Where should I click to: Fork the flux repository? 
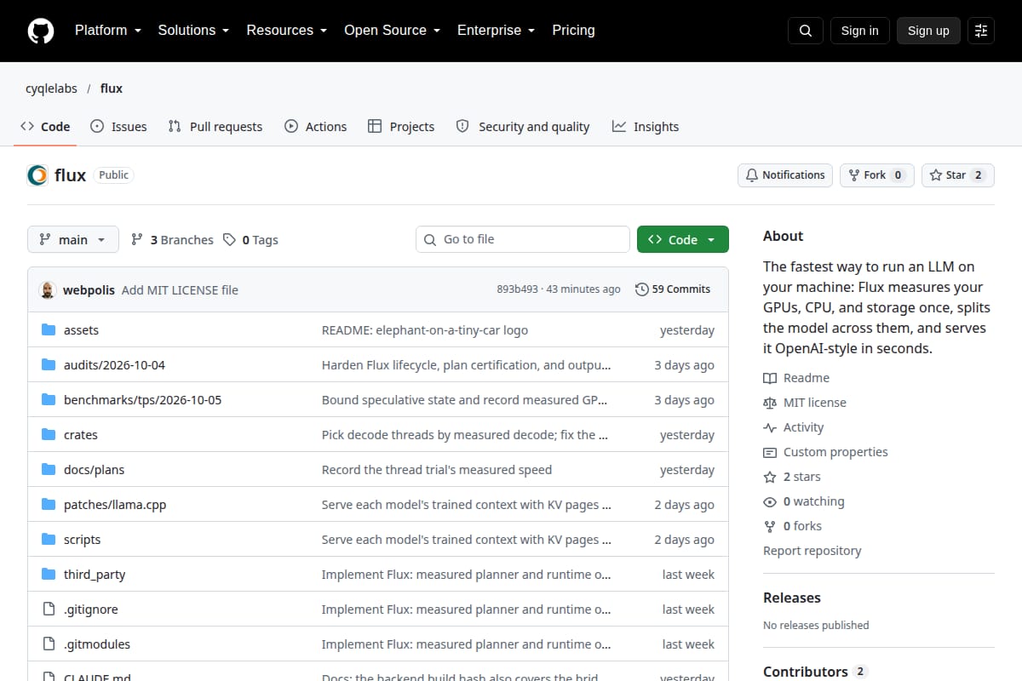[877, 175]
